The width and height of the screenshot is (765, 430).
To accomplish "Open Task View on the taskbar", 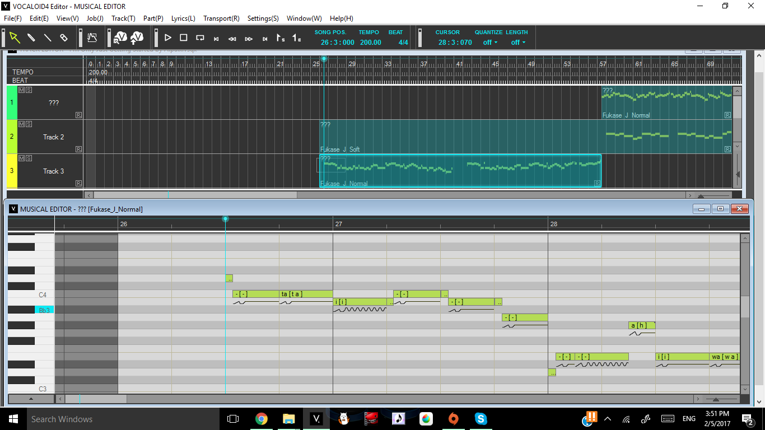I will [x=233, y=418].
